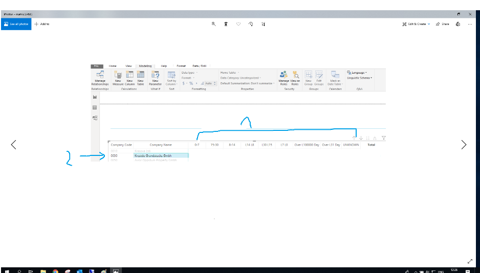Viewport: 480px width, 273px height.
Task: Switch to Data view in left sidebar
Action: point(95,107)
